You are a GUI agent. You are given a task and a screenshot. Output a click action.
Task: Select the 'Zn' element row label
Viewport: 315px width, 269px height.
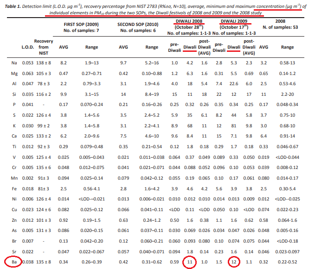(14, 220)
